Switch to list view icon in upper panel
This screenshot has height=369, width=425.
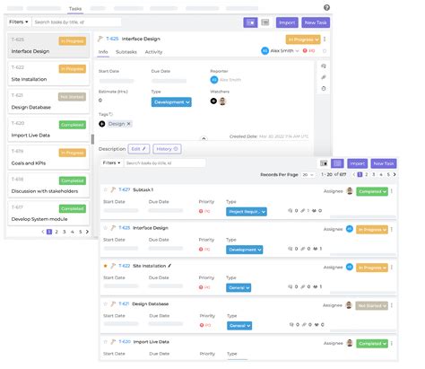coord(265,22)
